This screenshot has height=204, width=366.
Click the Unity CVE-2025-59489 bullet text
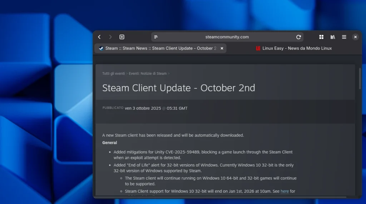pos(203,155)
